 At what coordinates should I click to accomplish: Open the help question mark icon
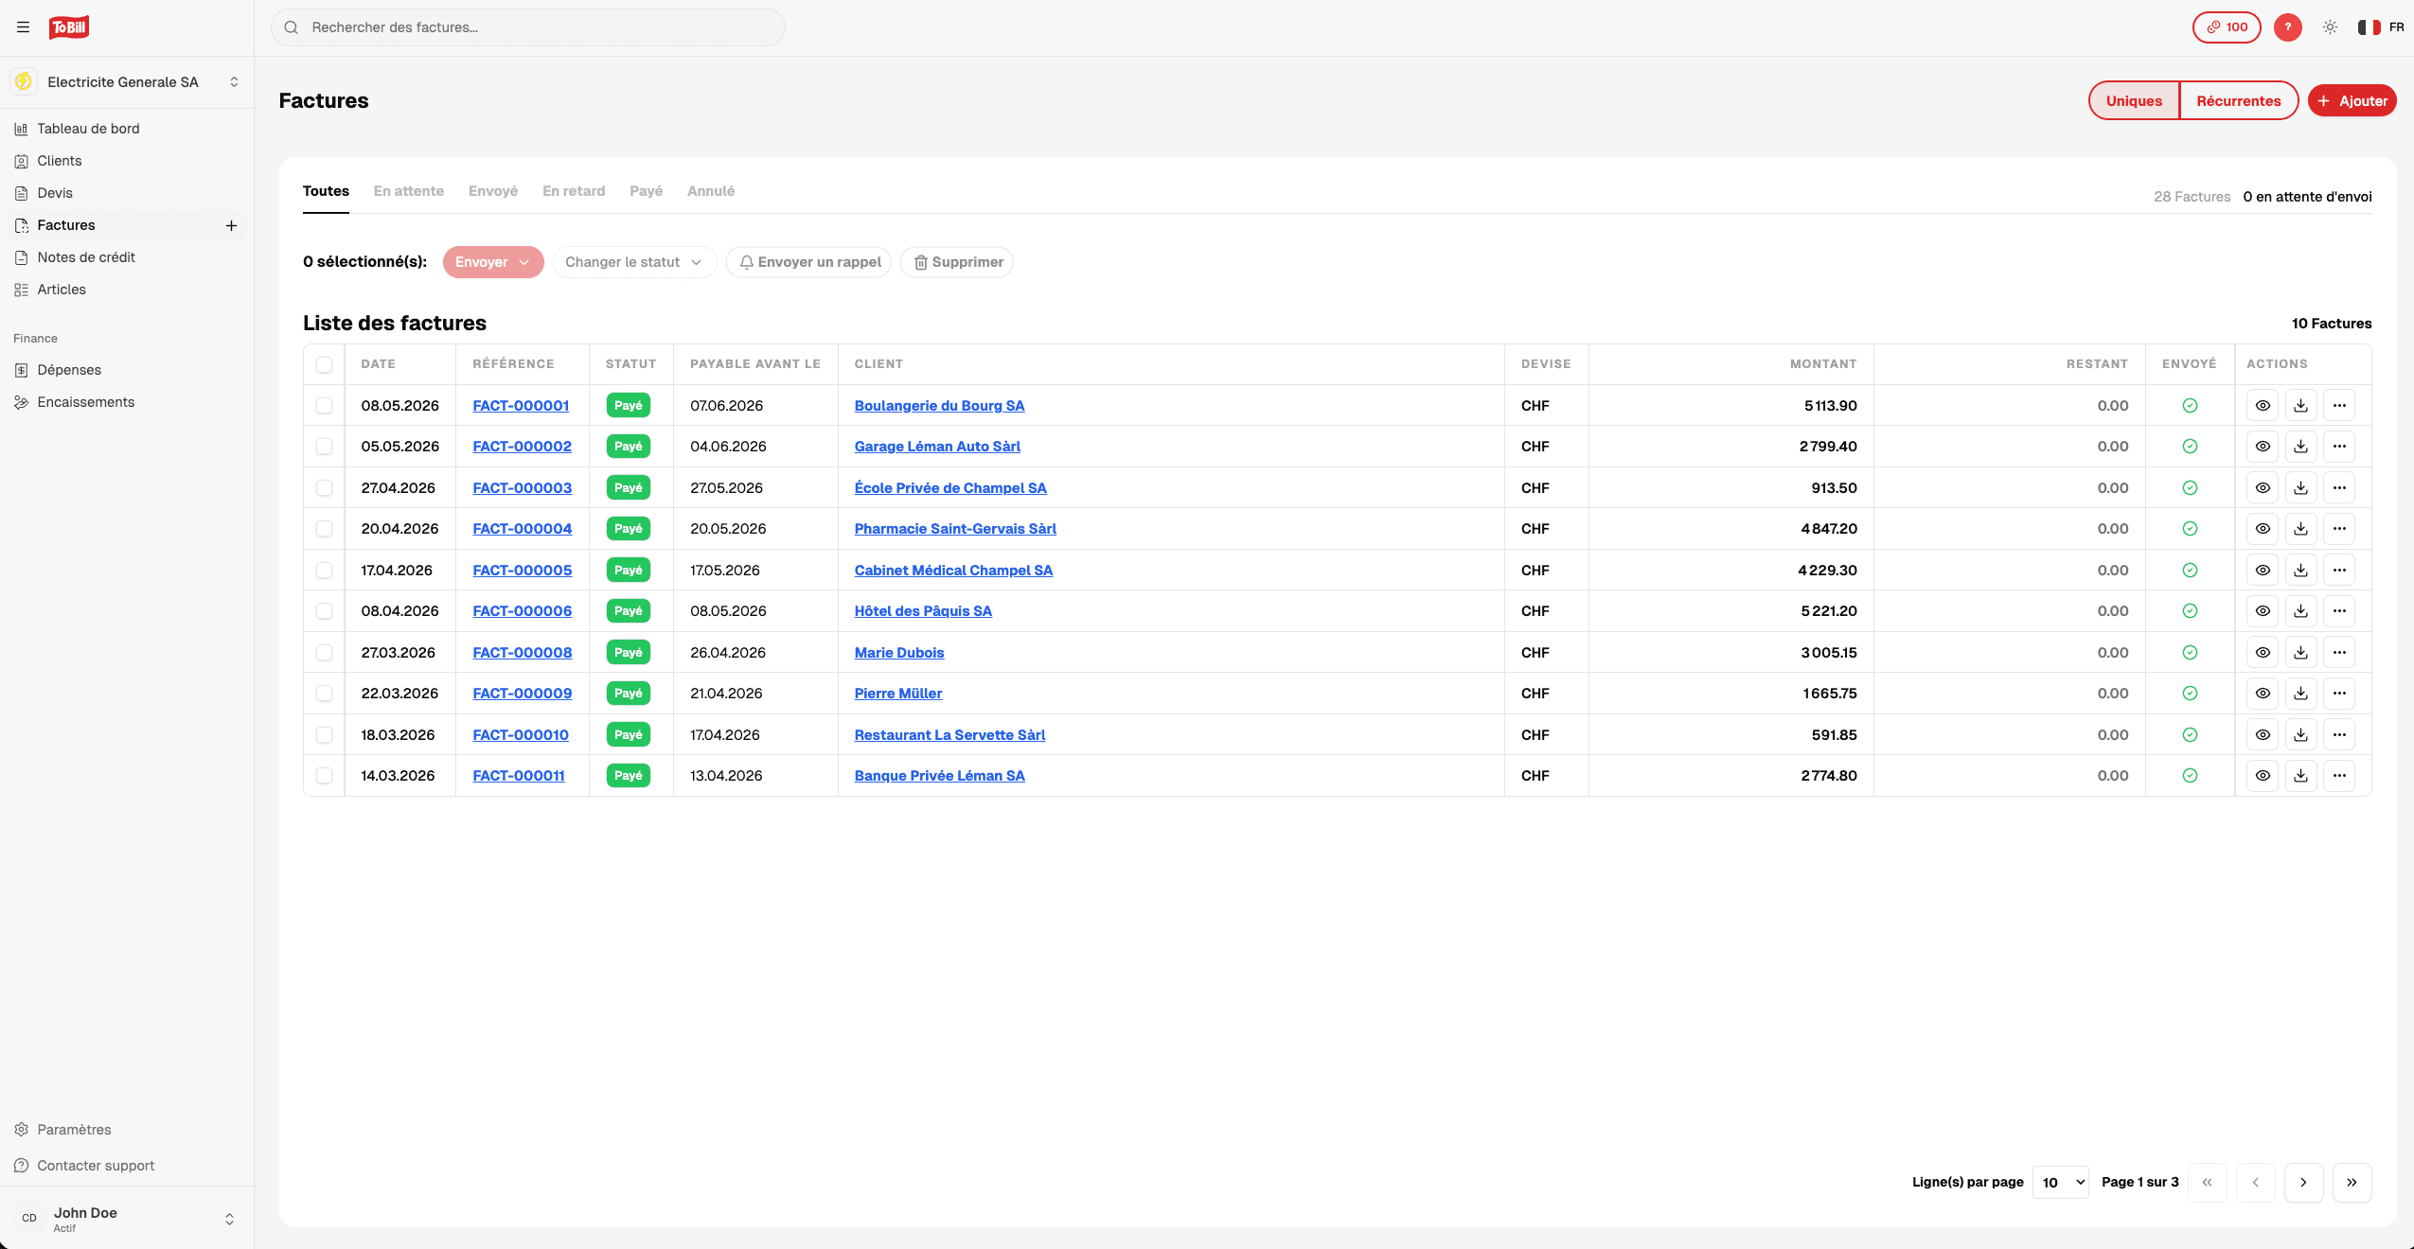2287,27
